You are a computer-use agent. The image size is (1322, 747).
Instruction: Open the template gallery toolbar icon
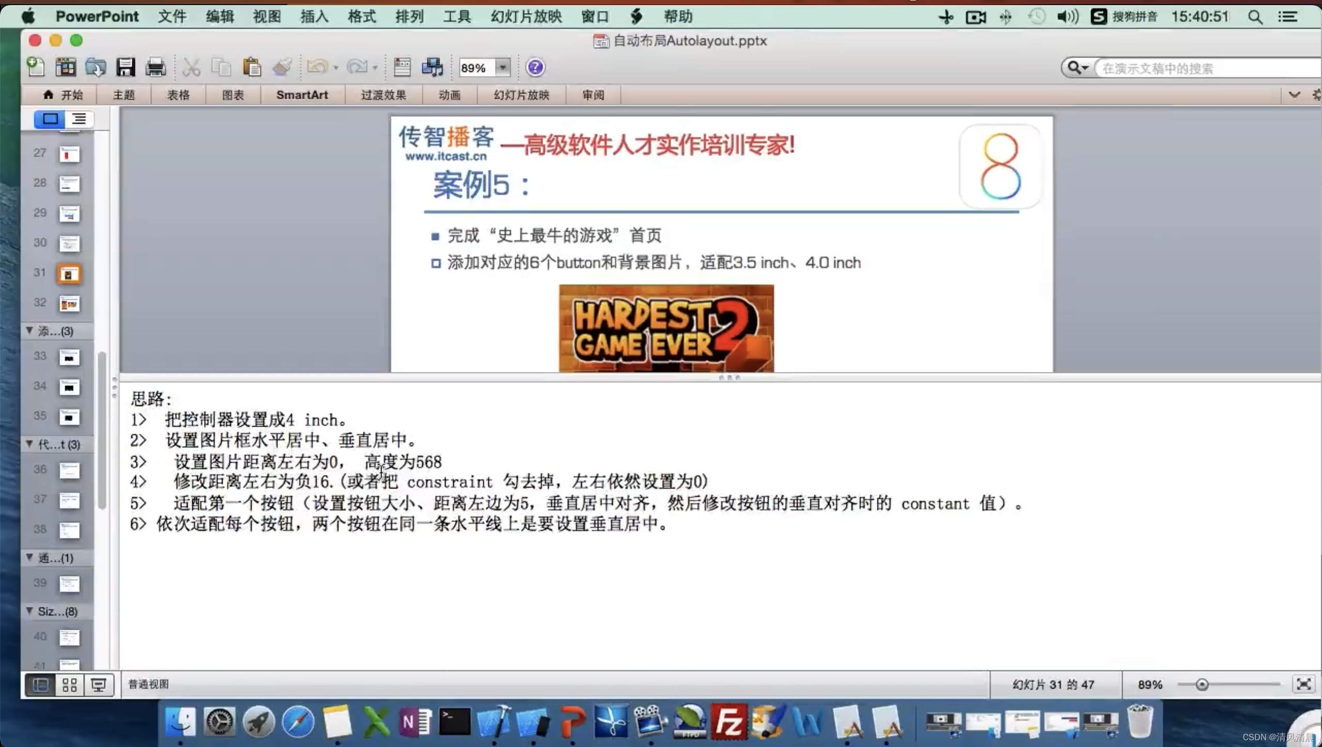coord(66,67)
